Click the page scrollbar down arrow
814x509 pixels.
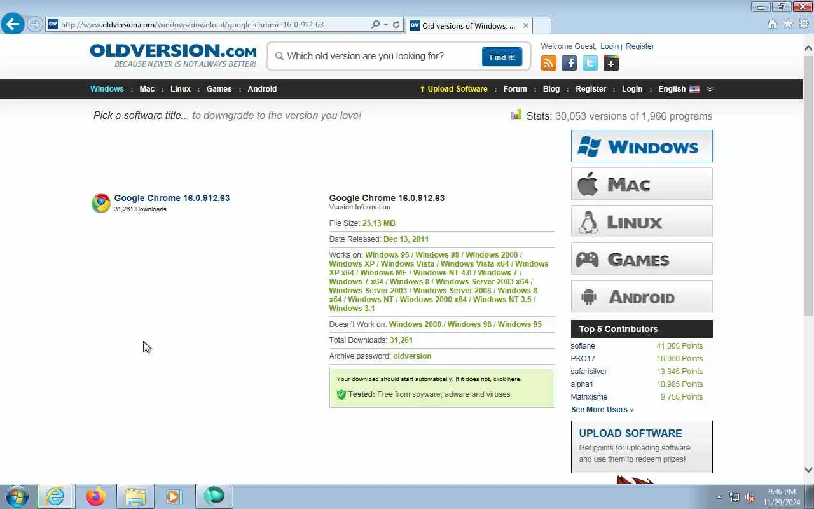coord(808,470)
